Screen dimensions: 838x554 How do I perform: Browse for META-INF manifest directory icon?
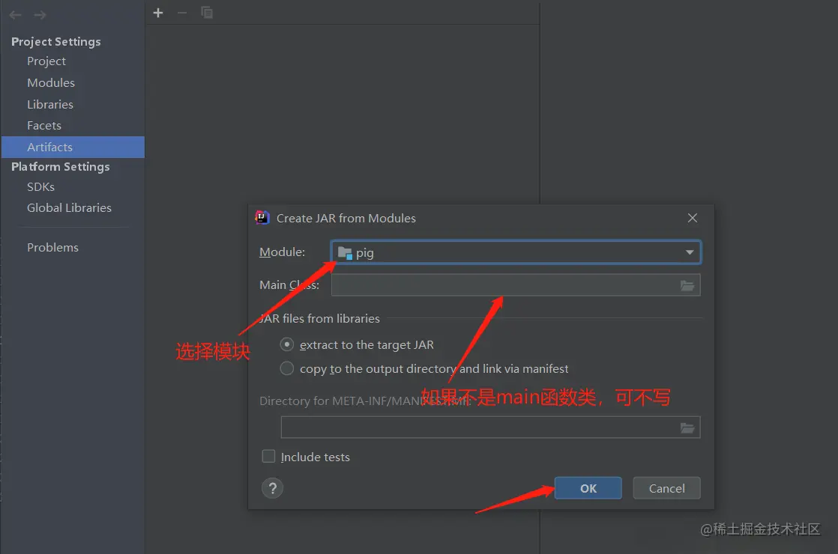point(687,427)
